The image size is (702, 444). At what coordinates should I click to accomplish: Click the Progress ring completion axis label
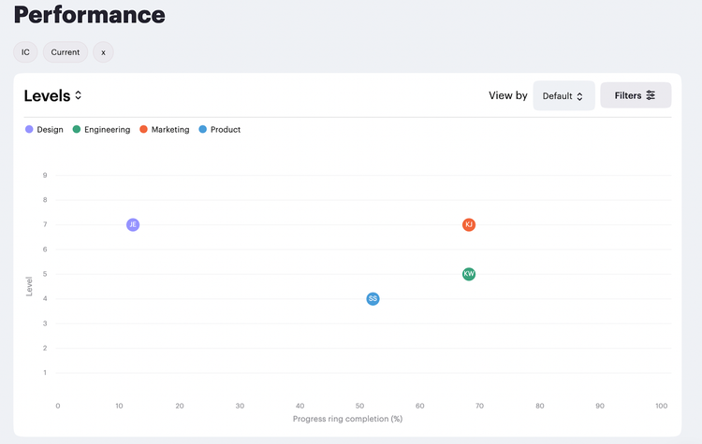tap(347, 419)
